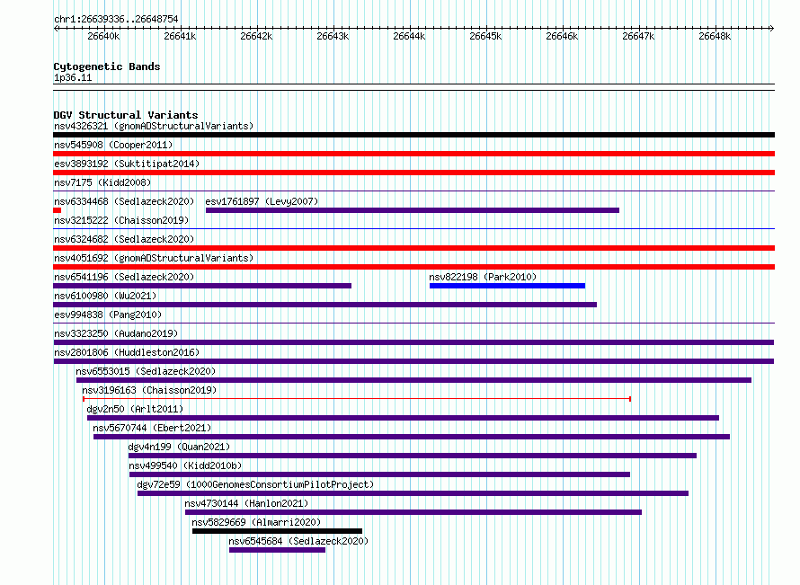Click the nsv3215222 (Chaisson2019) label
This screenshot has height=585, width=800.
click(121, 220)
